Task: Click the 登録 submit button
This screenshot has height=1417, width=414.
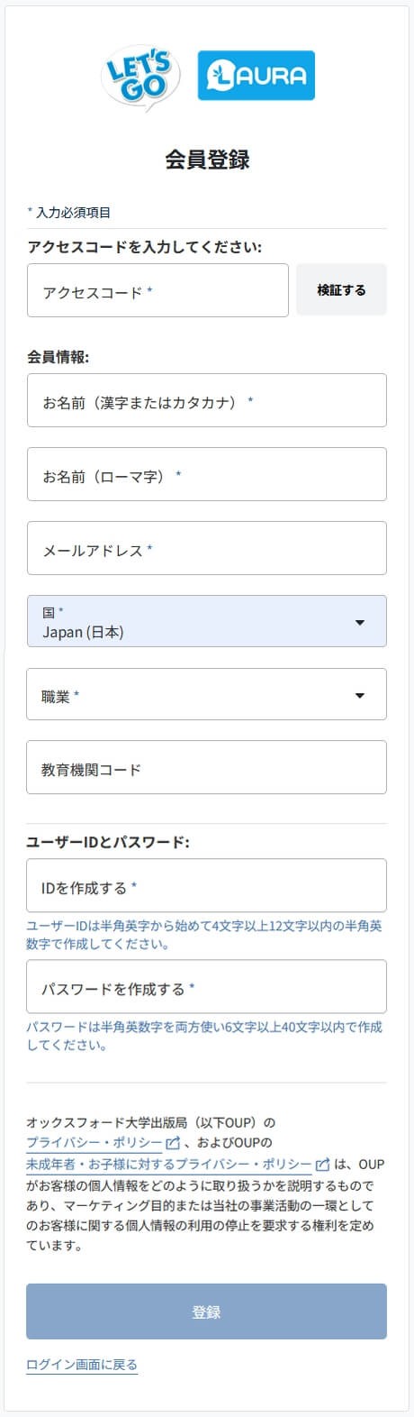Action: click(207, 1312)
